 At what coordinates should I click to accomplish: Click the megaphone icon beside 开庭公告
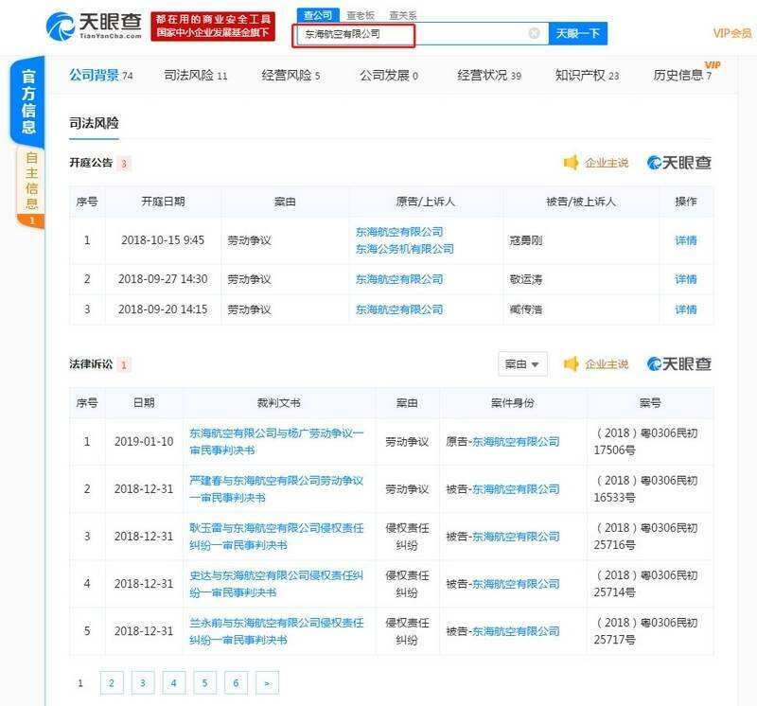[x=572, y=163]
